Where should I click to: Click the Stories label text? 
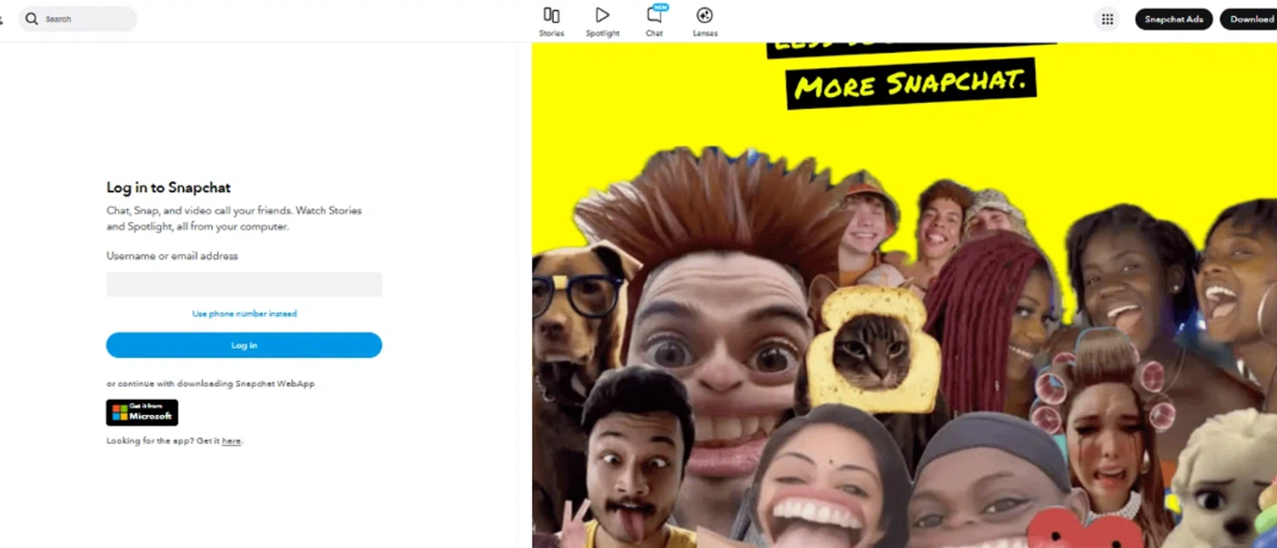click(x=551, y=33)
